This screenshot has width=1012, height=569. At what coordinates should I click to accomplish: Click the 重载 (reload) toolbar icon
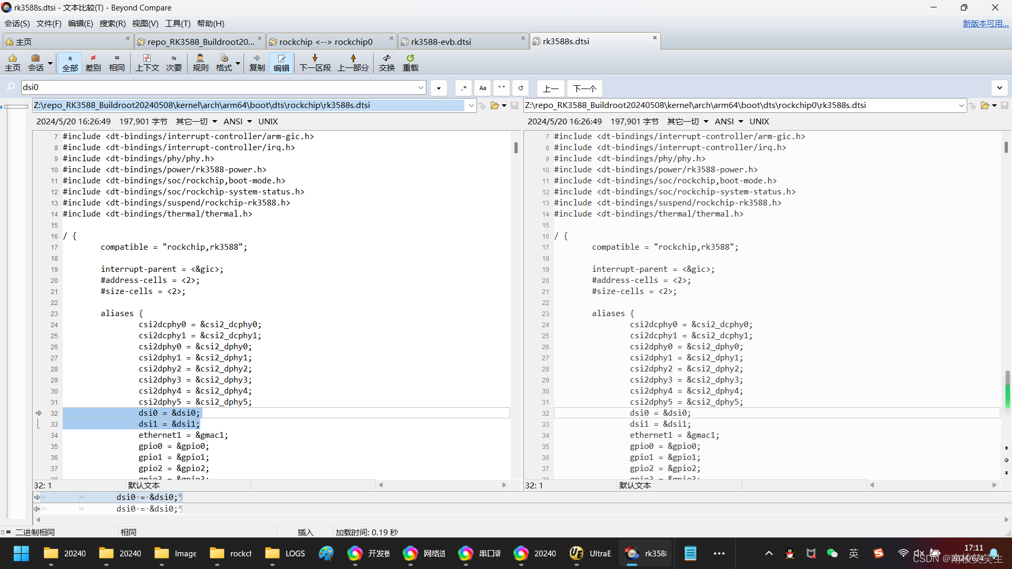(410, 63)
